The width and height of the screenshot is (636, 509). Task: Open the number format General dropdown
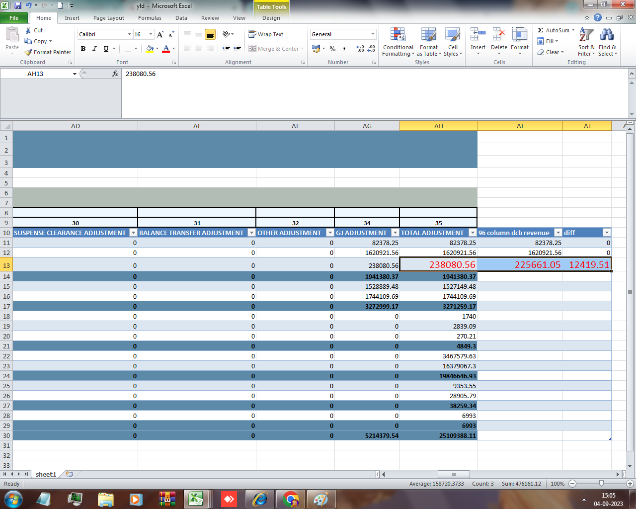click(373, 34)
